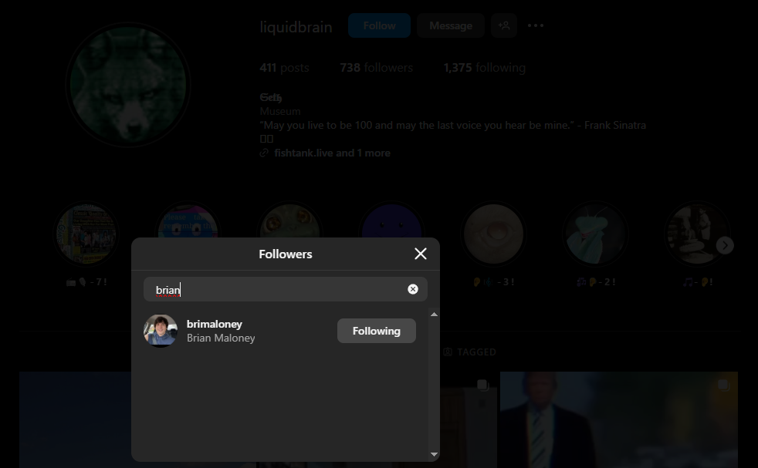The height and width of the screenshot is (468, 758).
Task: Open the brimaloney username link
Action: (214, 324)
